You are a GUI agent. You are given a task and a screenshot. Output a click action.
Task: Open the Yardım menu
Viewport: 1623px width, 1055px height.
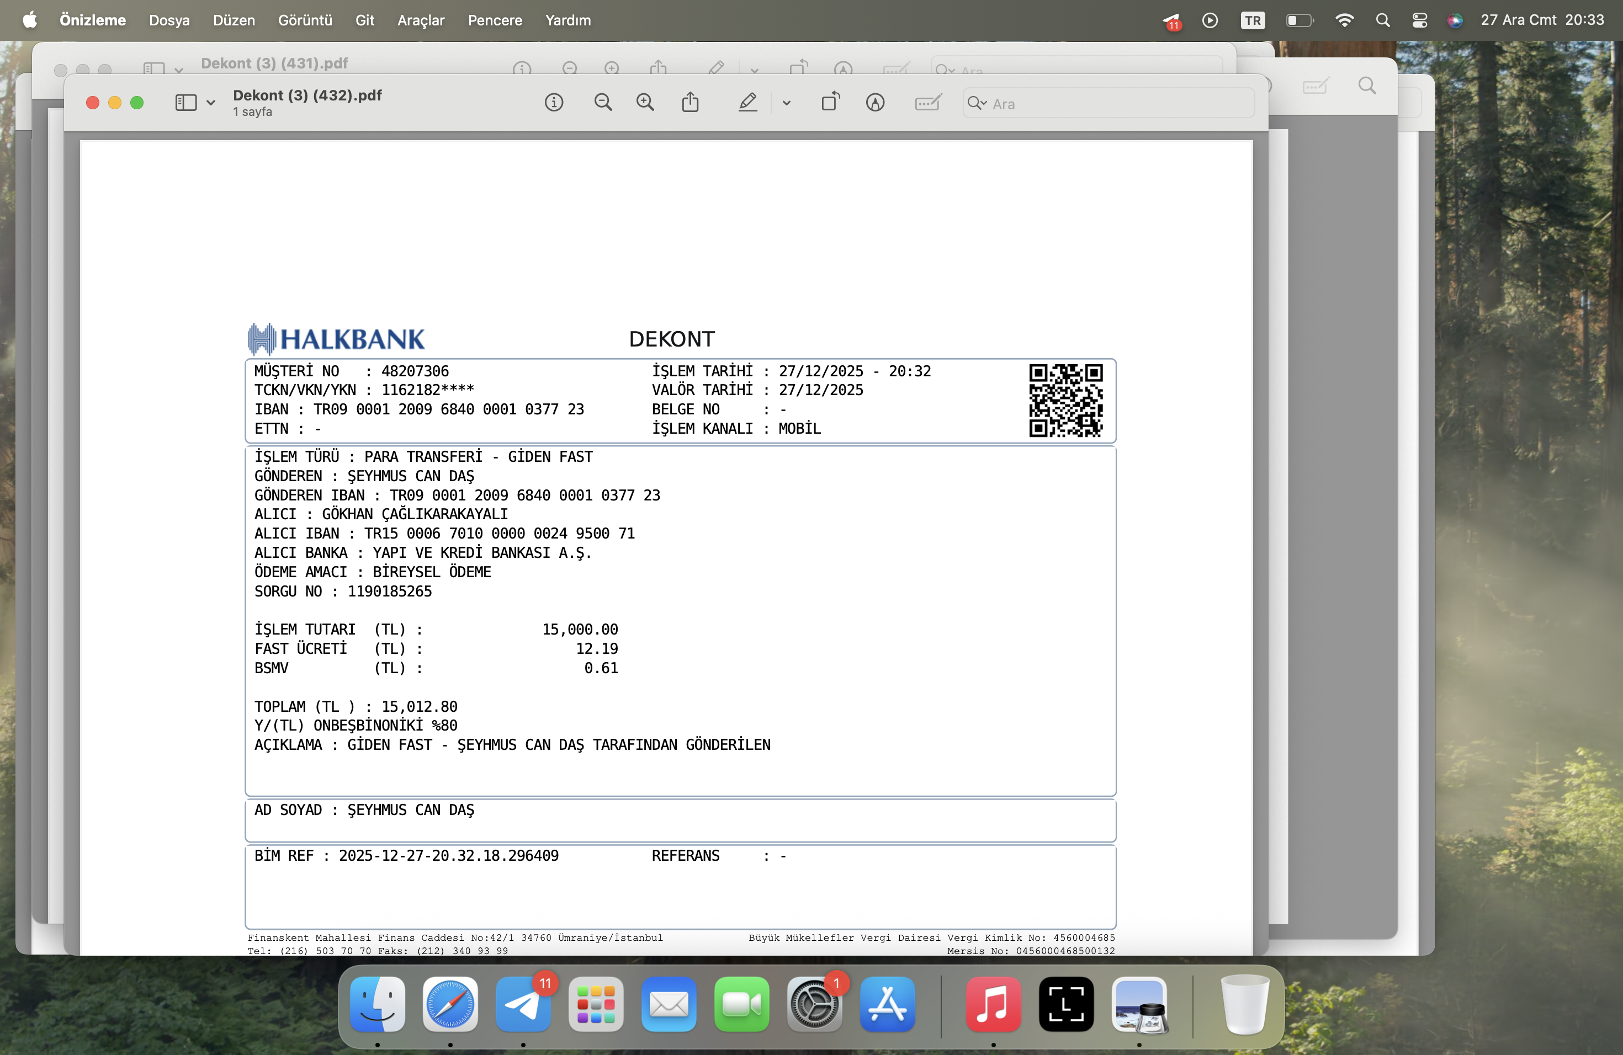tap(568, 20)
